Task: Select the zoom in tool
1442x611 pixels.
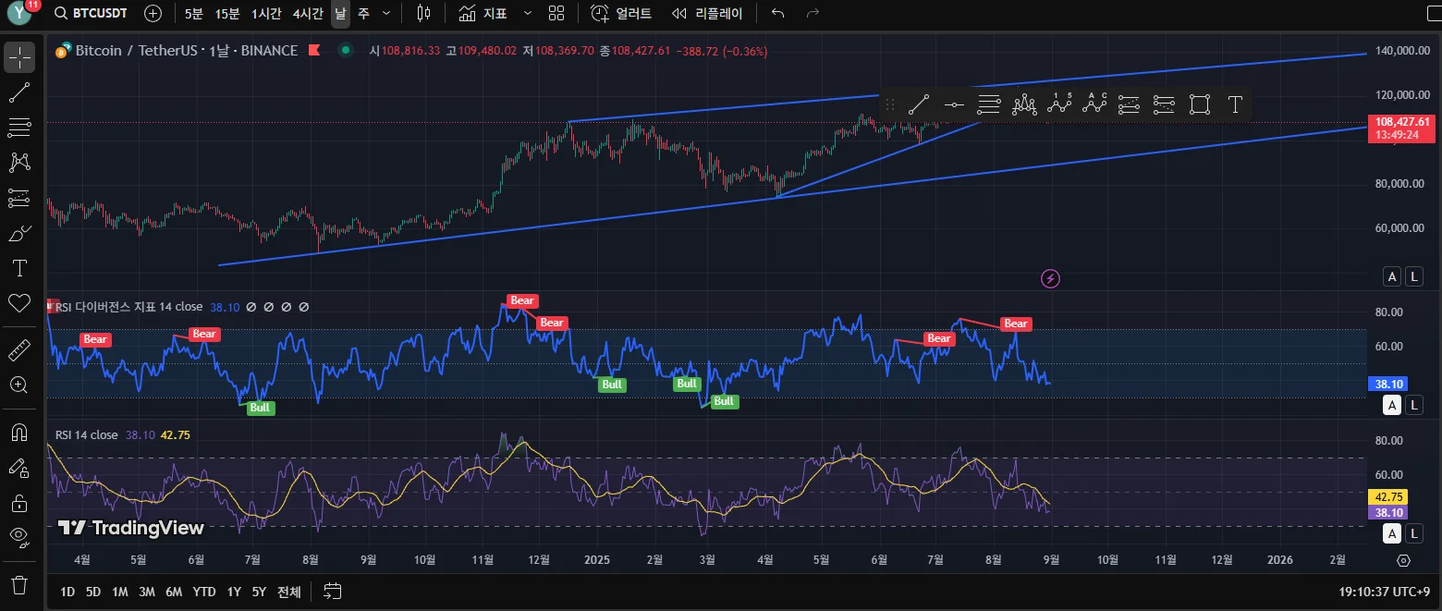Action: pyautogui.click(x=19, y=385)
